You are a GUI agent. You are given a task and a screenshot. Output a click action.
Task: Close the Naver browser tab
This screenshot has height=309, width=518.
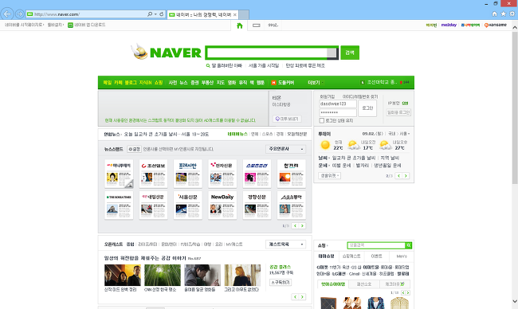click(x=235, y=14)
